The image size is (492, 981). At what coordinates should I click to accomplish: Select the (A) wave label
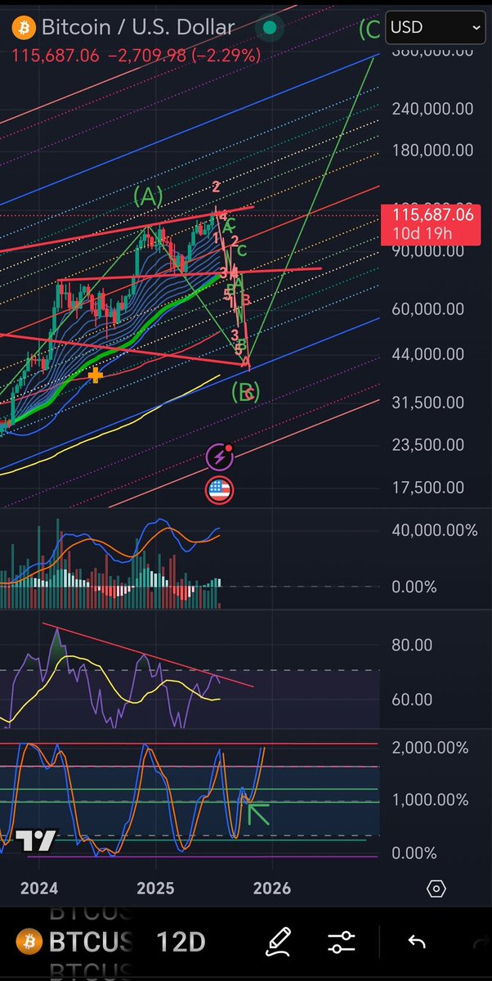148,197
